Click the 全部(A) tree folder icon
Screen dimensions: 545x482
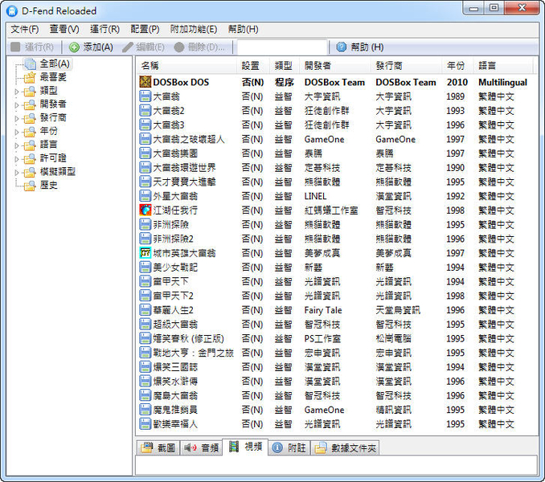[x=30, y=63]
